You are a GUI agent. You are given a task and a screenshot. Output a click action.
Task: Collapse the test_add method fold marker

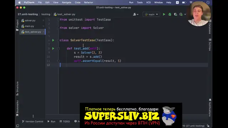pos(58,48)
